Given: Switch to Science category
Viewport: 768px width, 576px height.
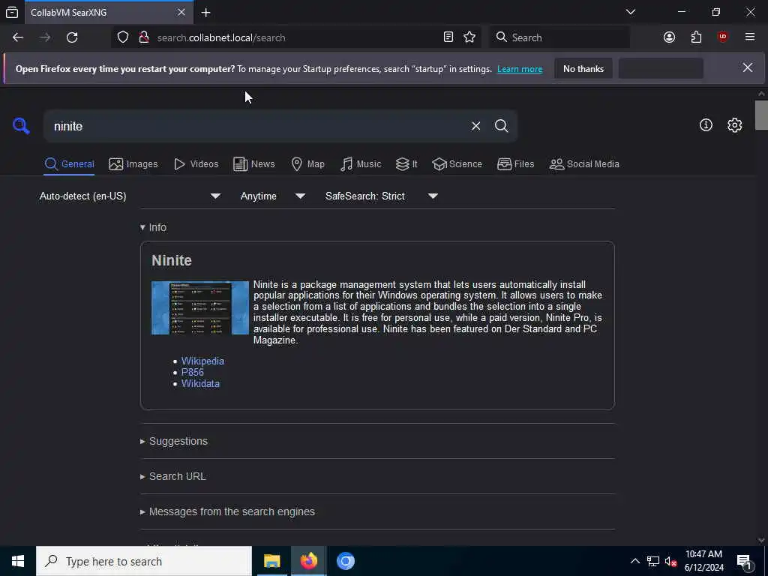Looking at the screenshot, I should pos(457,164).
